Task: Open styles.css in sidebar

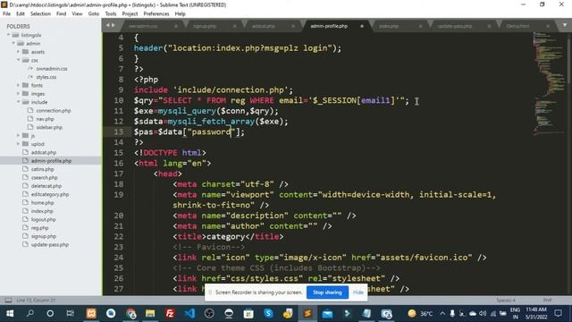Action: (x=46, y=77)
